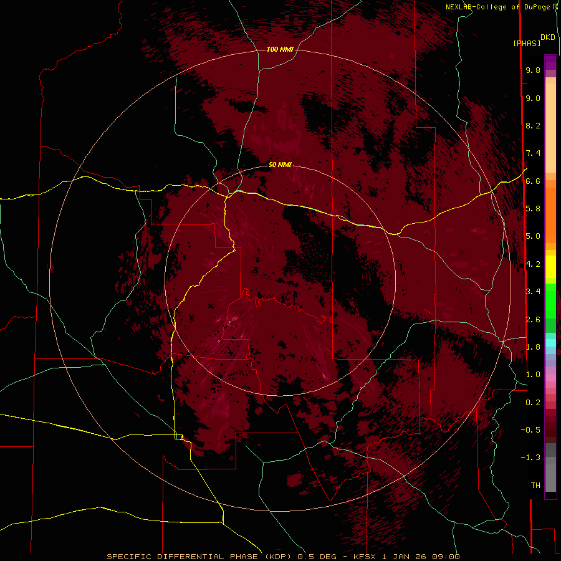Click the 50 NMI range ring label
Image resolution: width=561 pixels, height=561 pixels.
coord(280,165)
